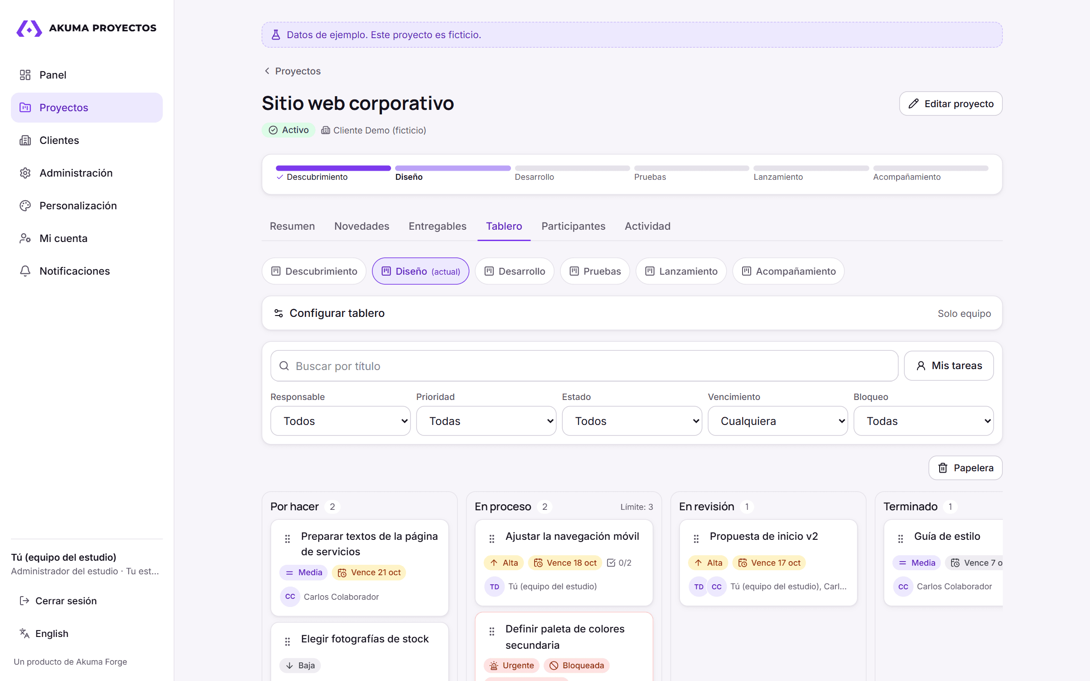The height and width of the screenshot is (681, 1090).
Task: Toggle the Mis tareas filter
Action: (x=949, y=365)
